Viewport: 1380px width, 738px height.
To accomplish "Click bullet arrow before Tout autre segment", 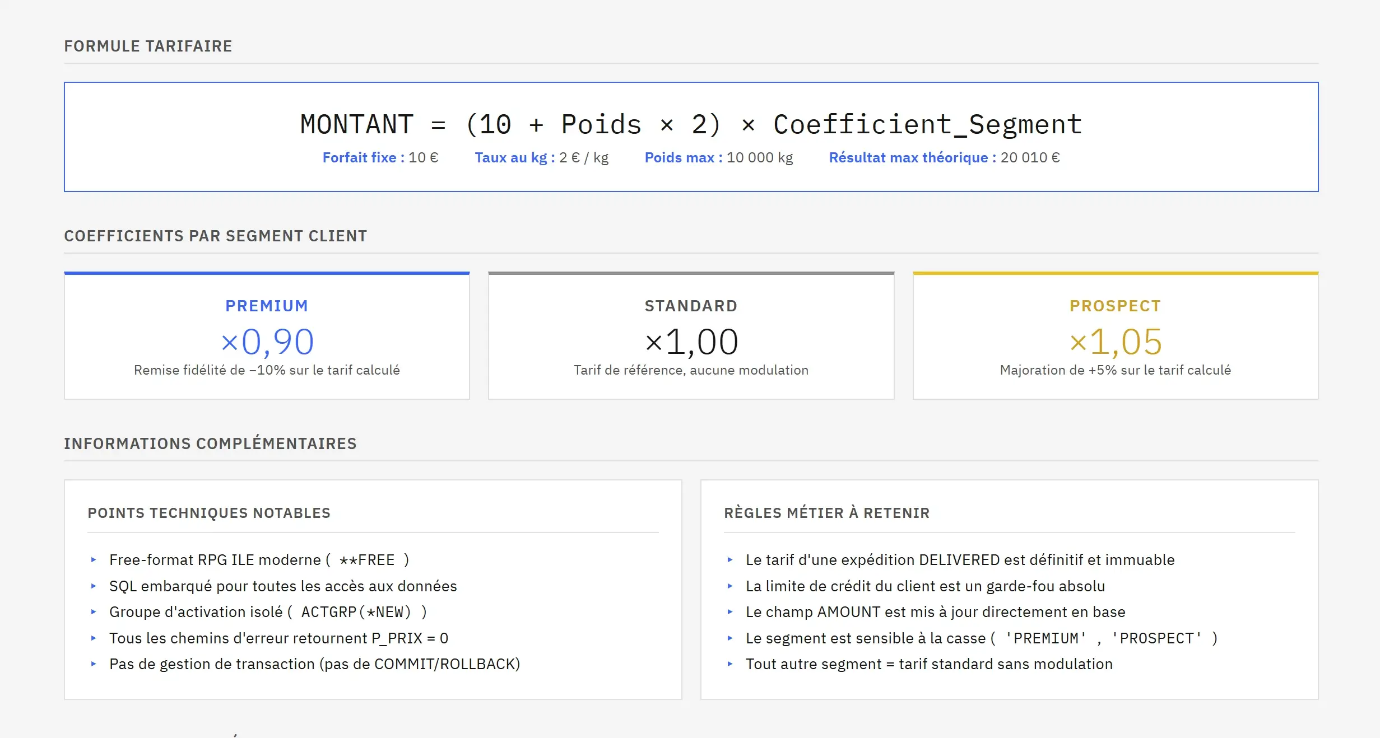I will (730, 664).
